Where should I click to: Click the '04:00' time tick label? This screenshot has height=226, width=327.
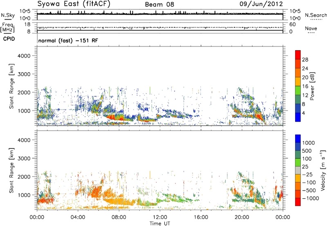click(x=78, y=217)
